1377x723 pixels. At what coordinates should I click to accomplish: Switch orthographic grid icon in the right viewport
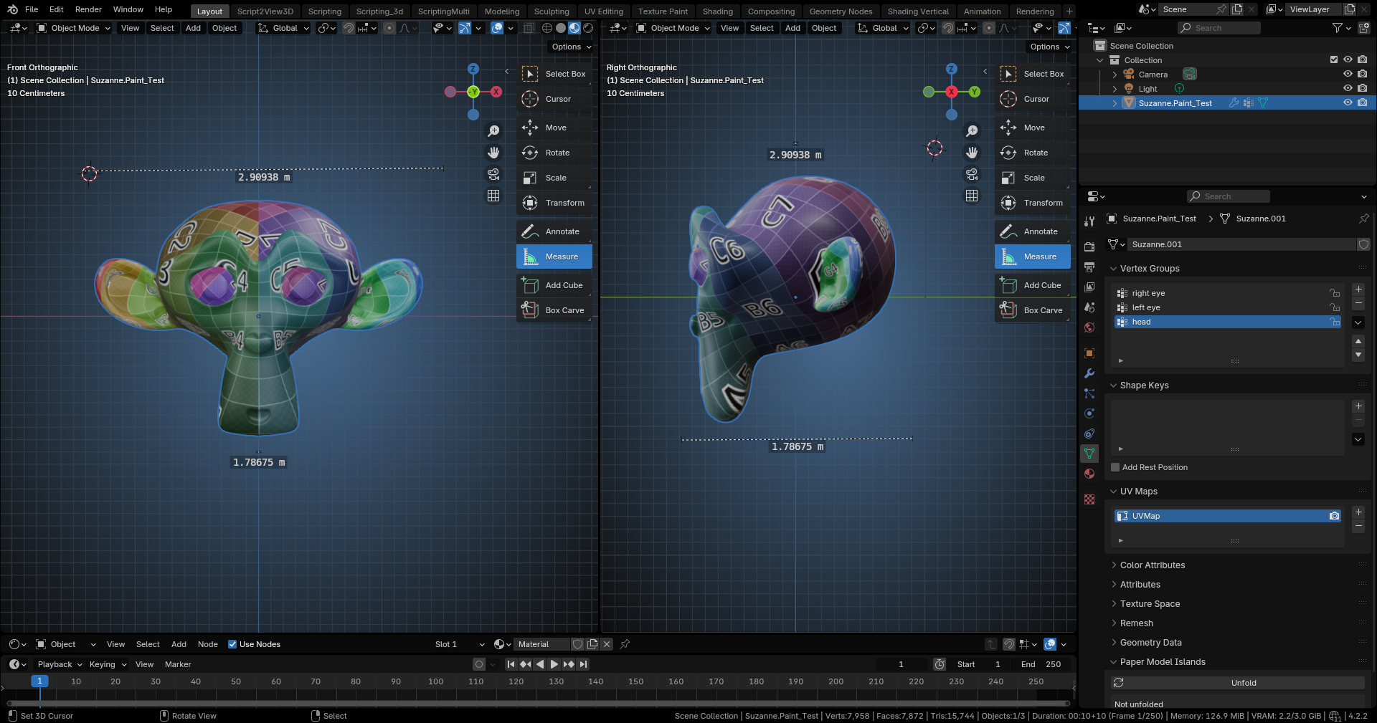pyautogui.click(x=972, y=196)
